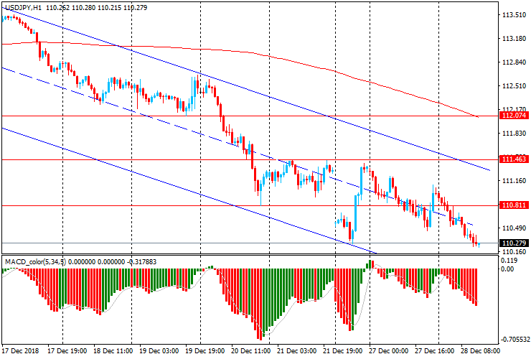Click the 111.830 price axis label

pyautogui.click(x=514, y=134)
